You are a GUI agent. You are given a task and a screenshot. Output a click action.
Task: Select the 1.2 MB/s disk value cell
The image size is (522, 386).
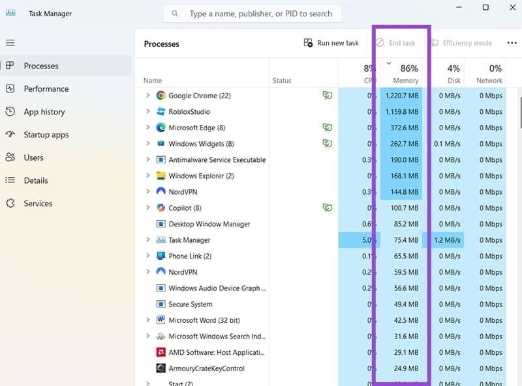pos(443,240)
